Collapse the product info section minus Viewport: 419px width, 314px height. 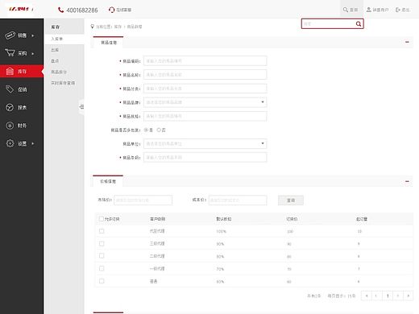[x=407, y=42]
